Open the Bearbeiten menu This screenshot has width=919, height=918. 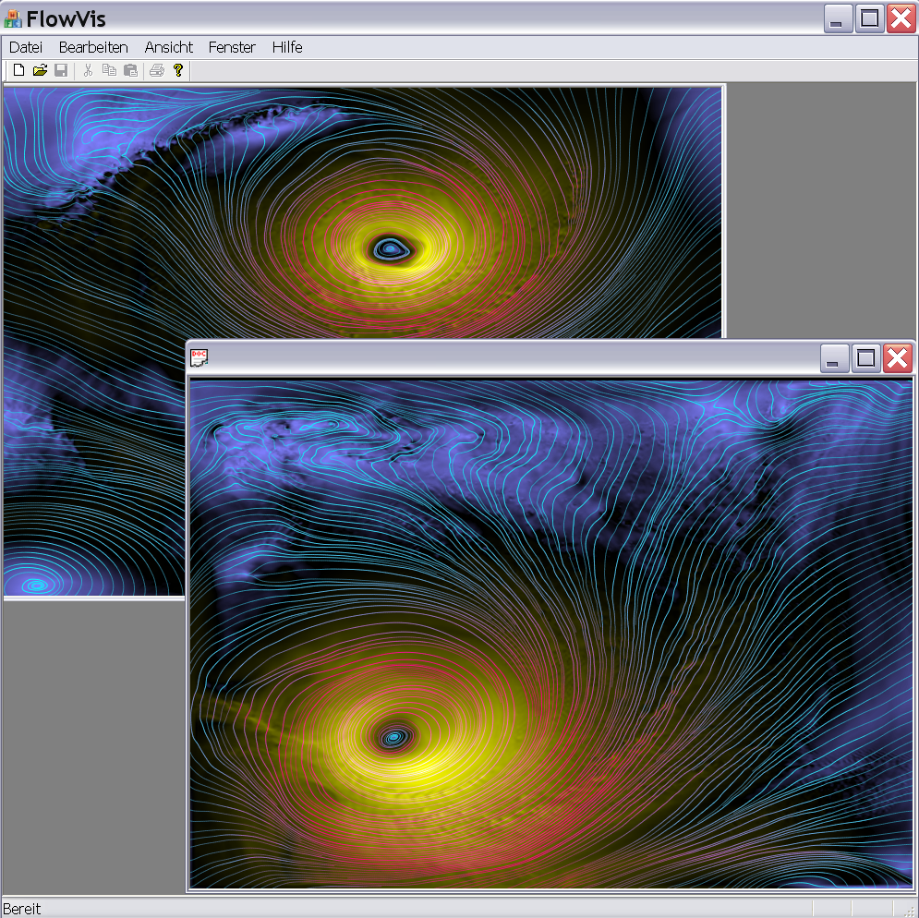[93, 47]
